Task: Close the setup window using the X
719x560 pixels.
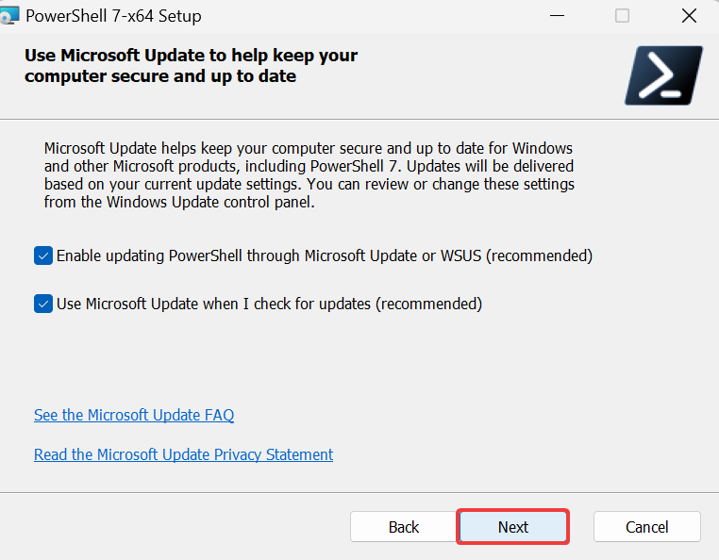Action: [x=689, y=16]
